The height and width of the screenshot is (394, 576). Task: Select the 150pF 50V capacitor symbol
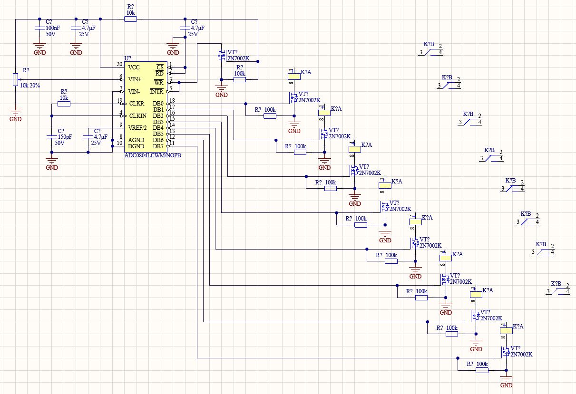click(x=51, y=136)
